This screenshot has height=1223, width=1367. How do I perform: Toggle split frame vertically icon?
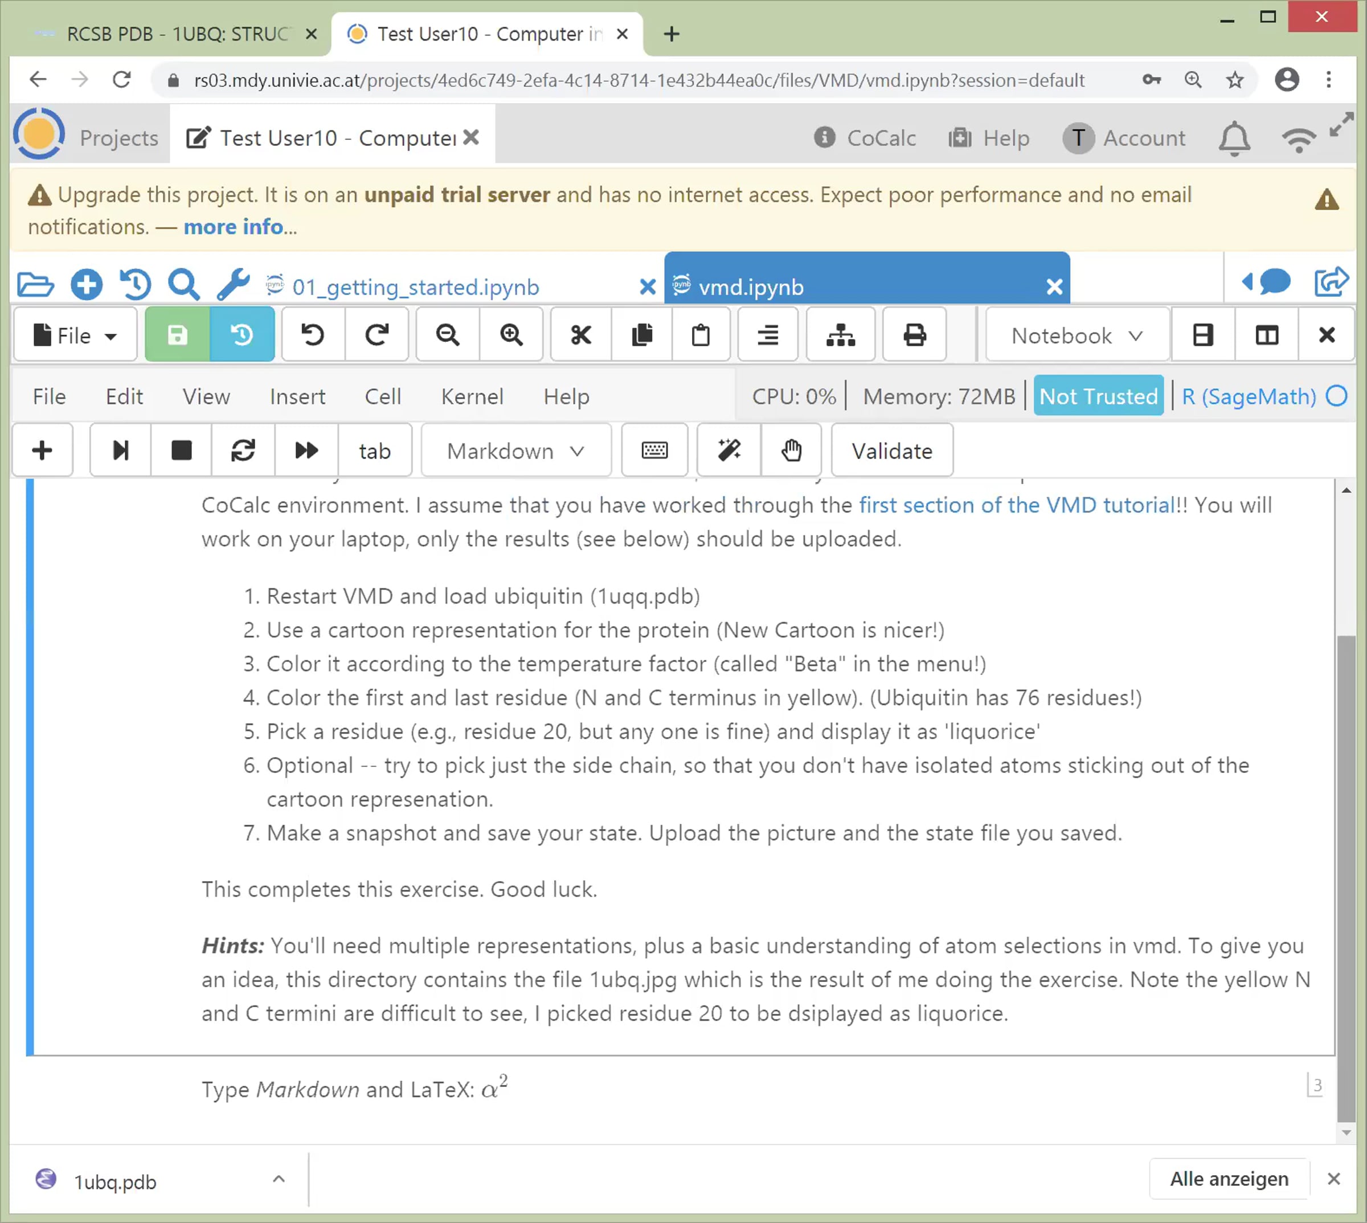coord(1266,334)
